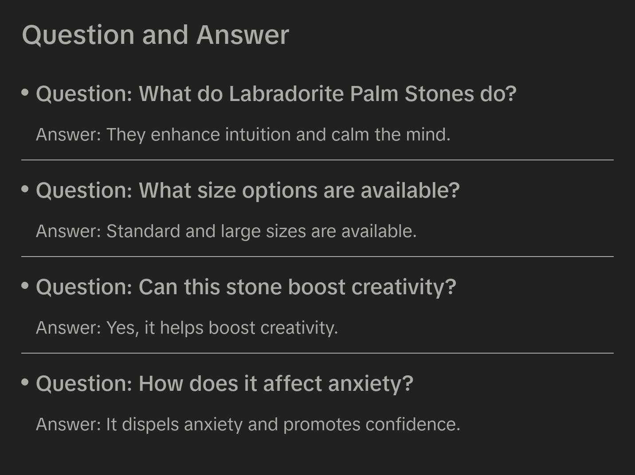
Task: Click the divider below the creativity answer
Action: (317, 353)
